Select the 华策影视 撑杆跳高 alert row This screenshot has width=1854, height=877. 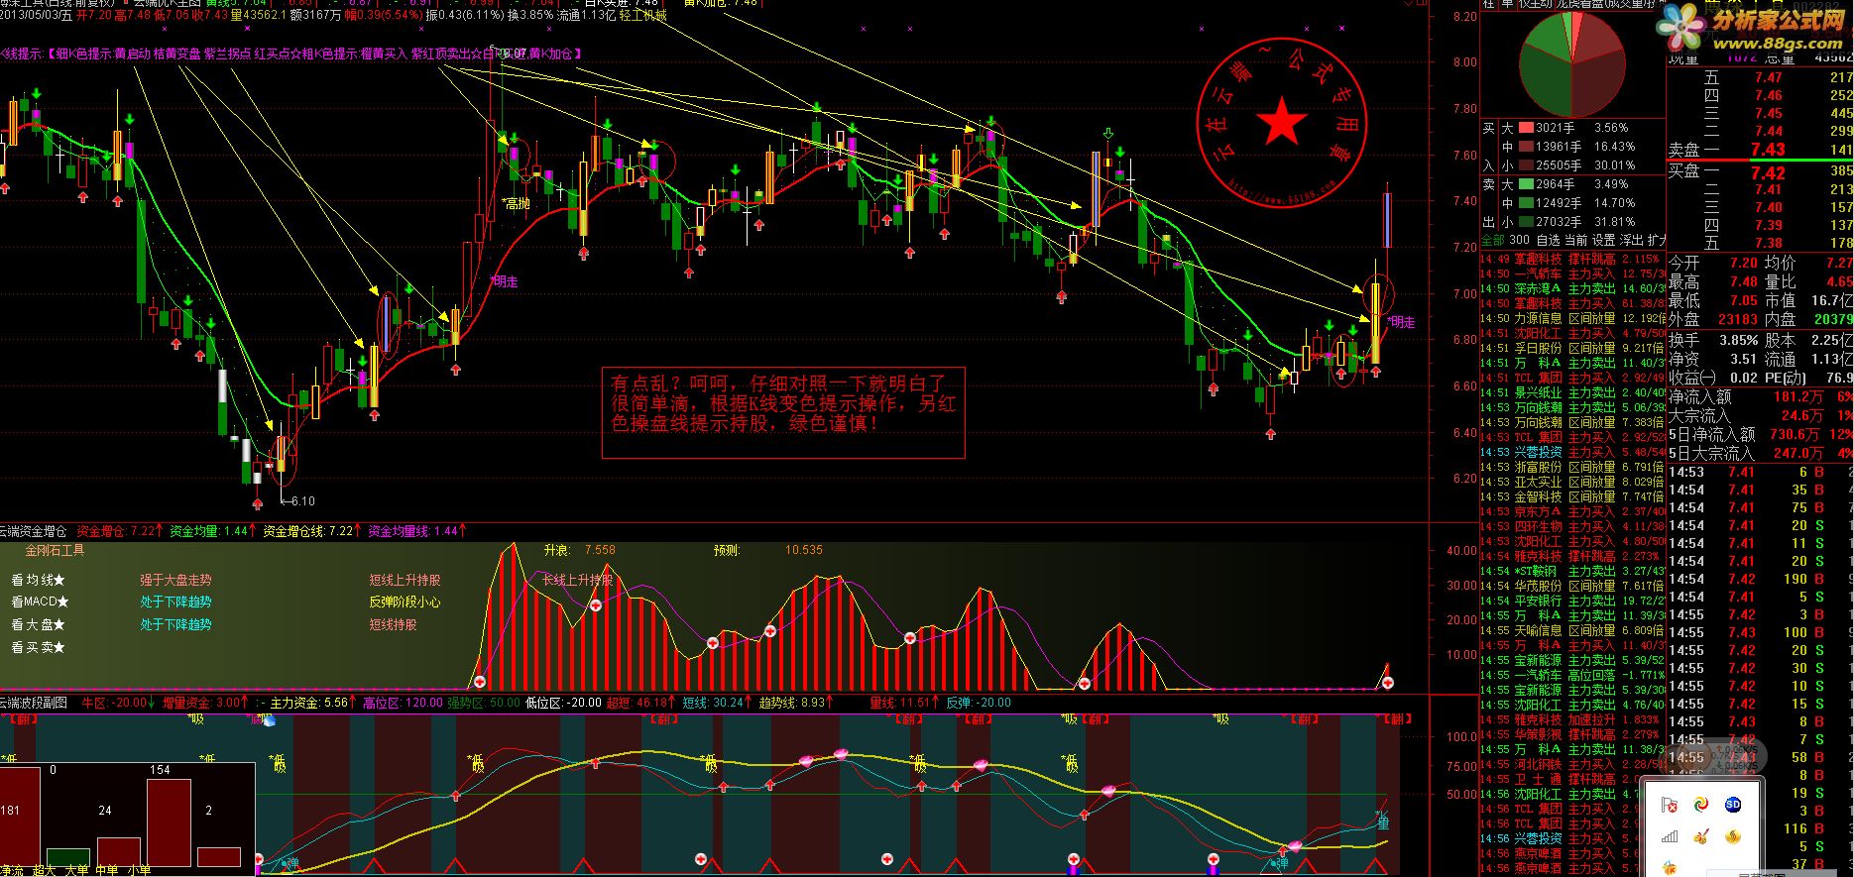click(1573, 734)
